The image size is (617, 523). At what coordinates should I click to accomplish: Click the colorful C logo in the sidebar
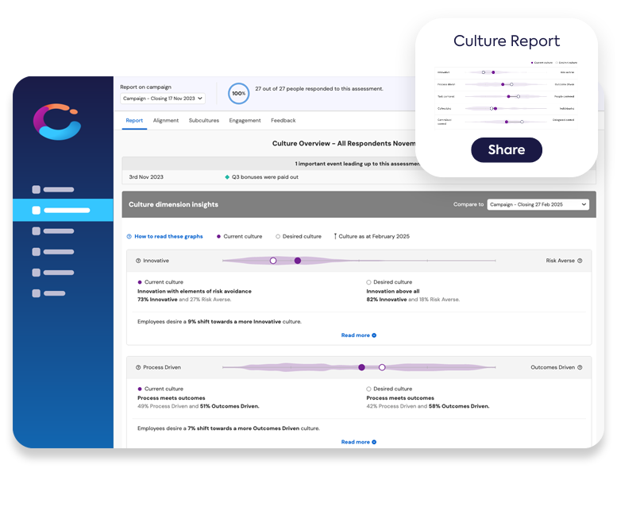point(57,122)
